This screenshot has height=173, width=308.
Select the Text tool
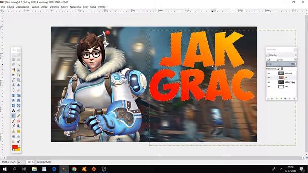pos(13,111)
